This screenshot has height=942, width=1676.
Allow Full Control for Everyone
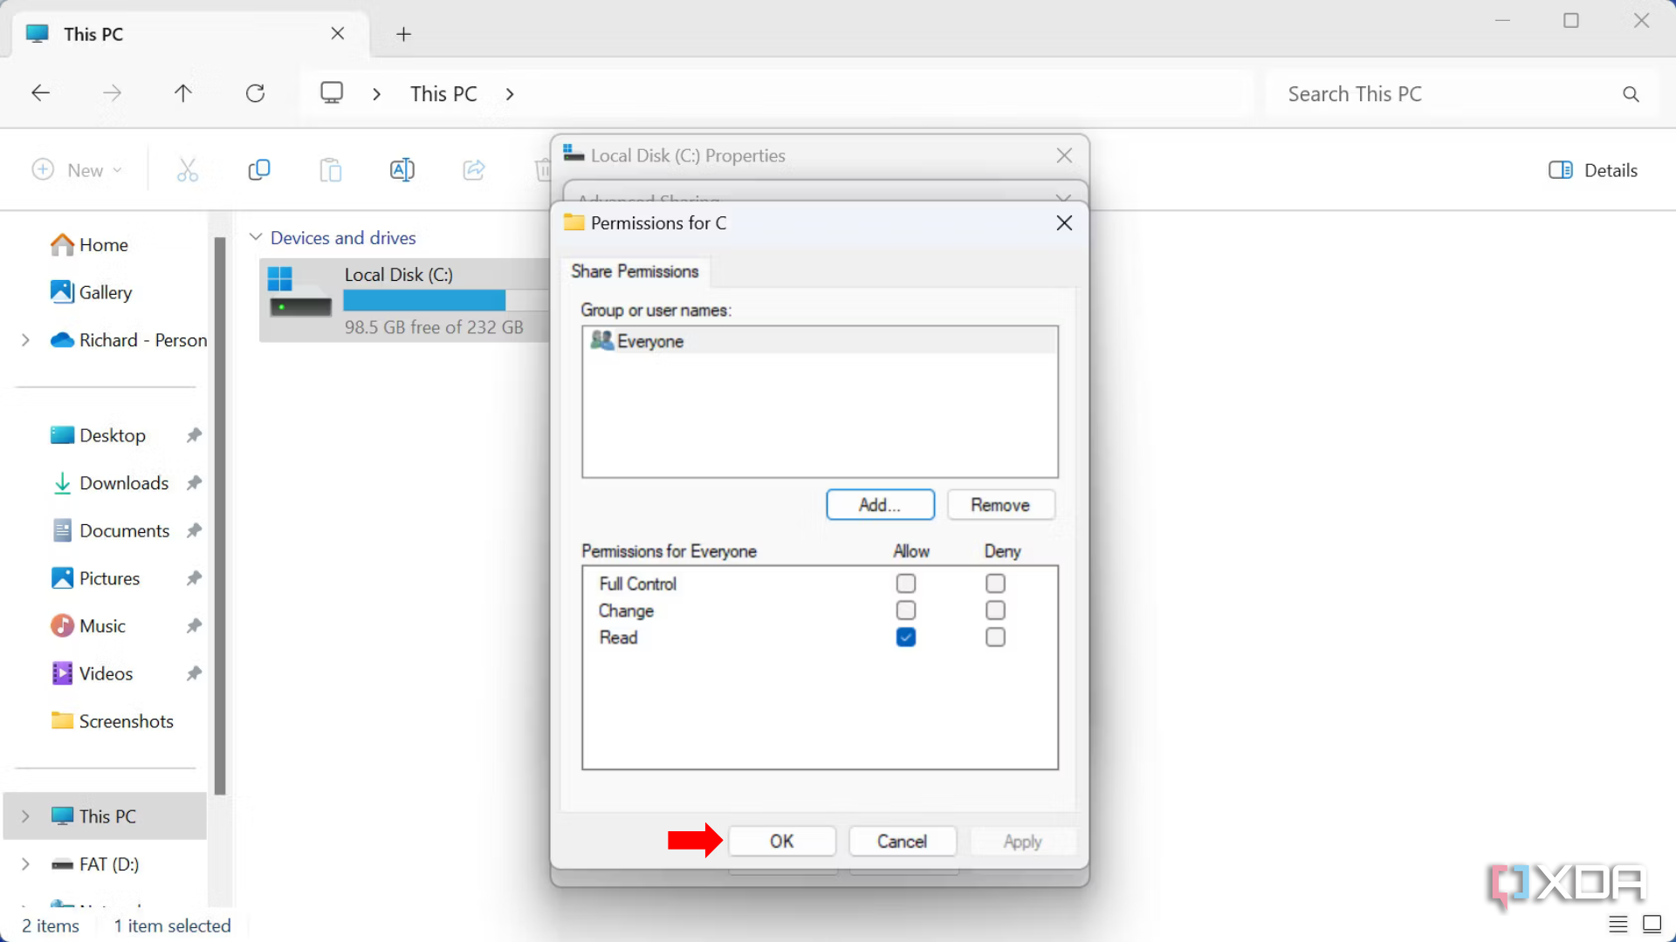click(905, 583)
